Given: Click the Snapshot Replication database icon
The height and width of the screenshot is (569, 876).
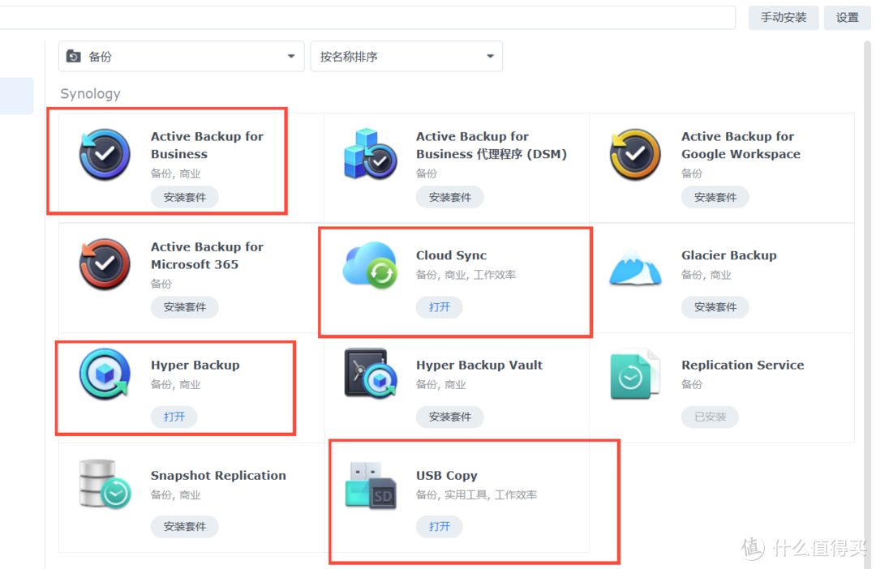Looking at the screenshot, I should click(x=105, y=484).
